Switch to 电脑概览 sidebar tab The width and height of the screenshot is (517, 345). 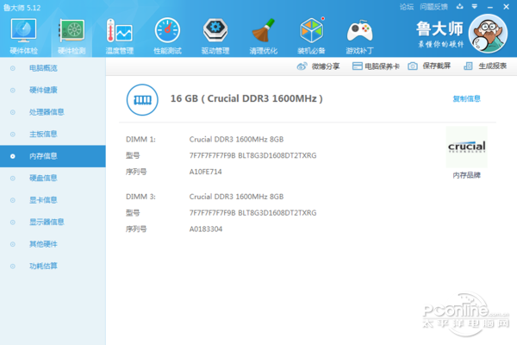pyautogui.click(x=43, y=67)
